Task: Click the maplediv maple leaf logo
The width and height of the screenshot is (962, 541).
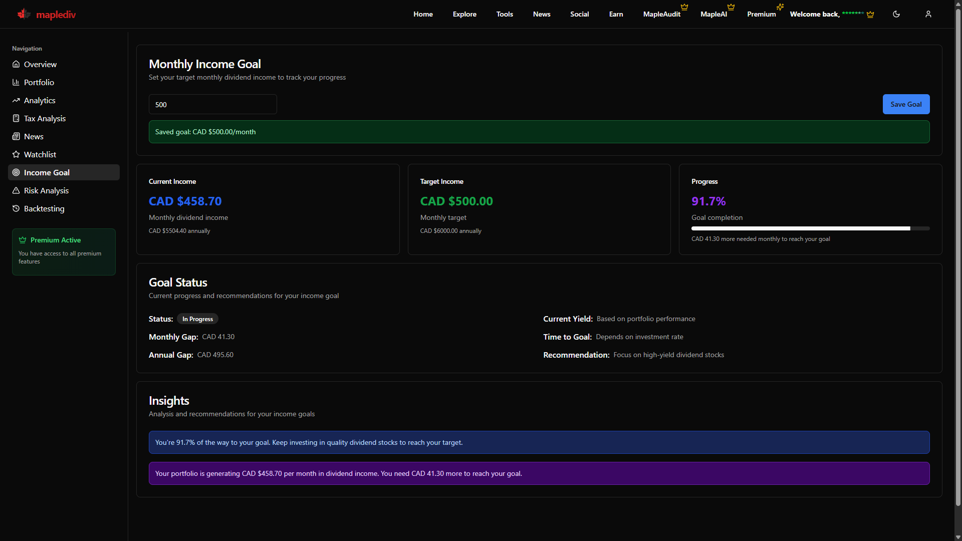Action: [x=23, y=14]
